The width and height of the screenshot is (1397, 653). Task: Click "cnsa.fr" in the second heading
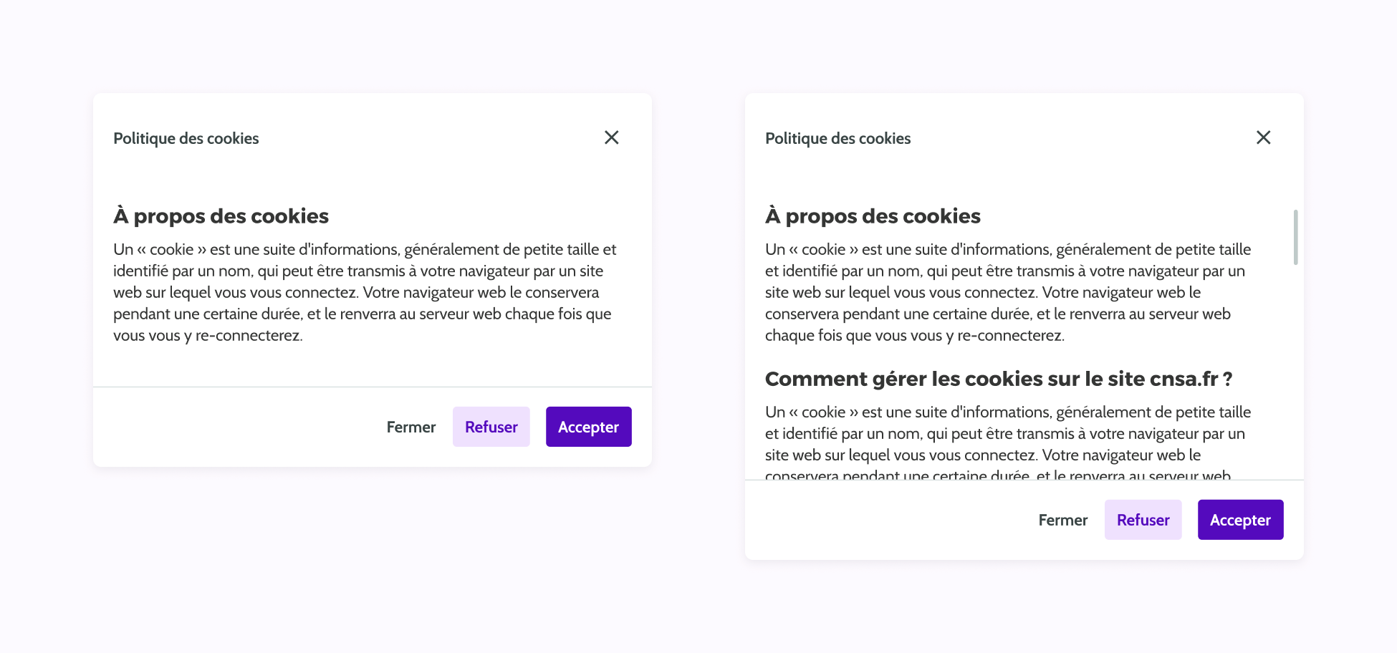[x=1183, y=379]
